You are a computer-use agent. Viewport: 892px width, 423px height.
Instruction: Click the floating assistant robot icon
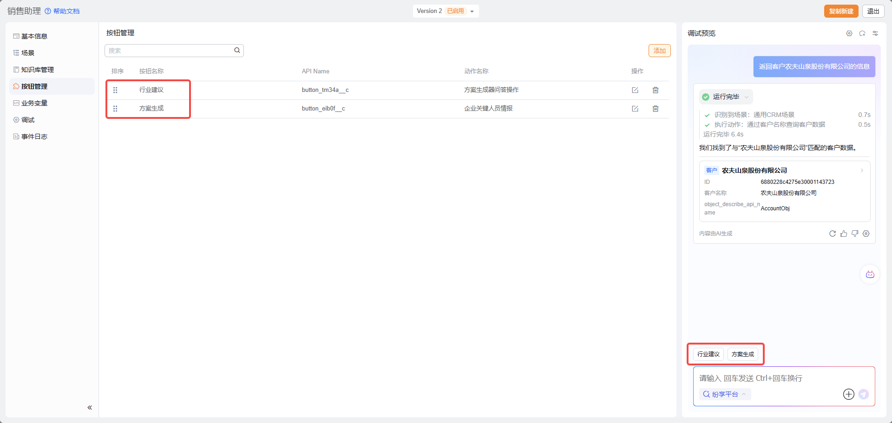[x=870, y=274]
